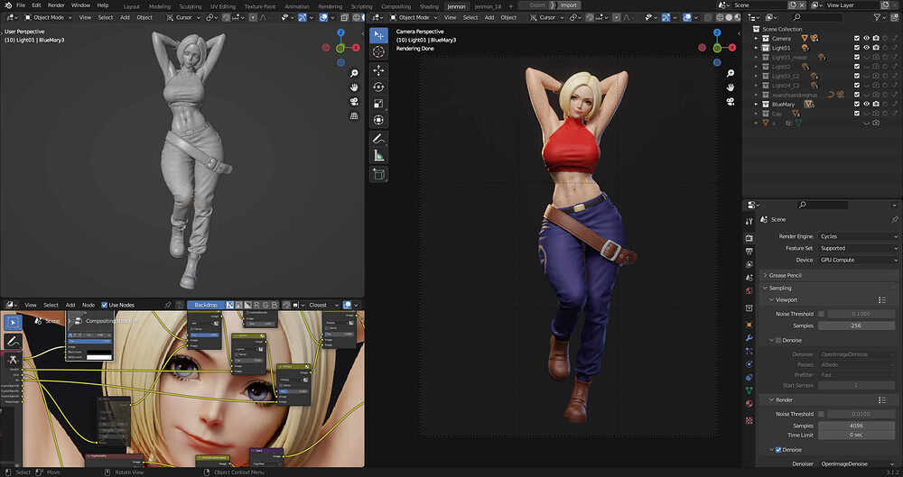Click zoom magnifier icon in camera viewport
Screen dimensions: 903x477
731,73
